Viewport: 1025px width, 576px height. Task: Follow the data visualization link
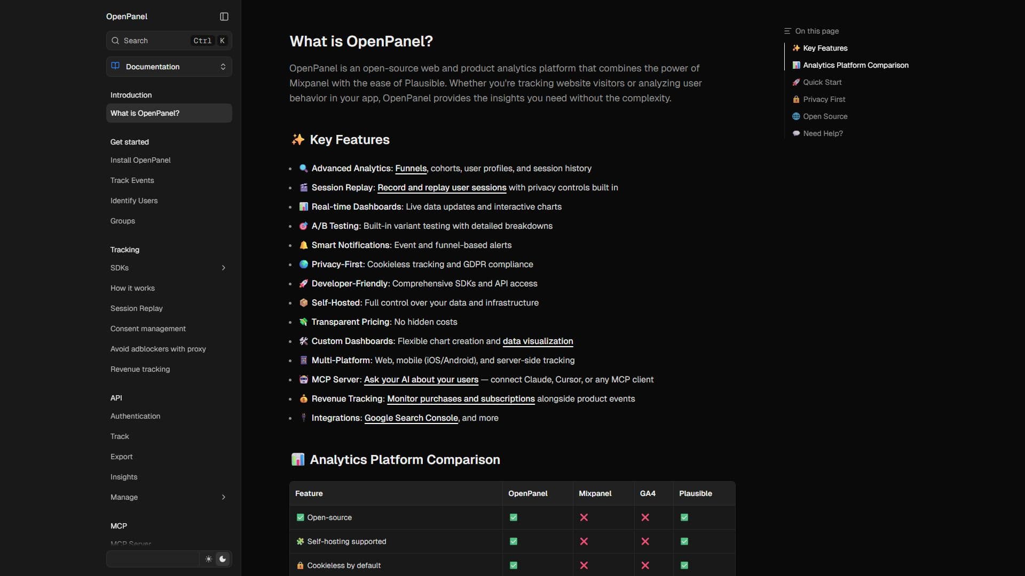coord(538,341)
